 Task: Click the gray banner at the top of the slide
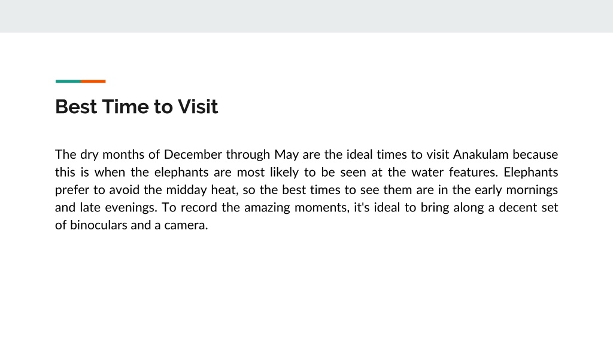click(306, 16)
